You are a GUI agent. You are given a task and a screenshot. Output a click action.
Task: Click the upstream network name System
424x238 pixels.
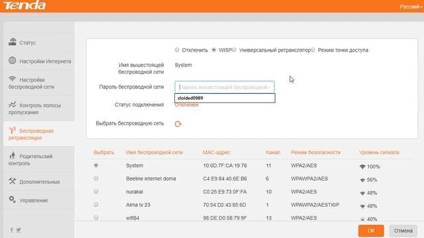pyautogui.click(x=183, y=65)
